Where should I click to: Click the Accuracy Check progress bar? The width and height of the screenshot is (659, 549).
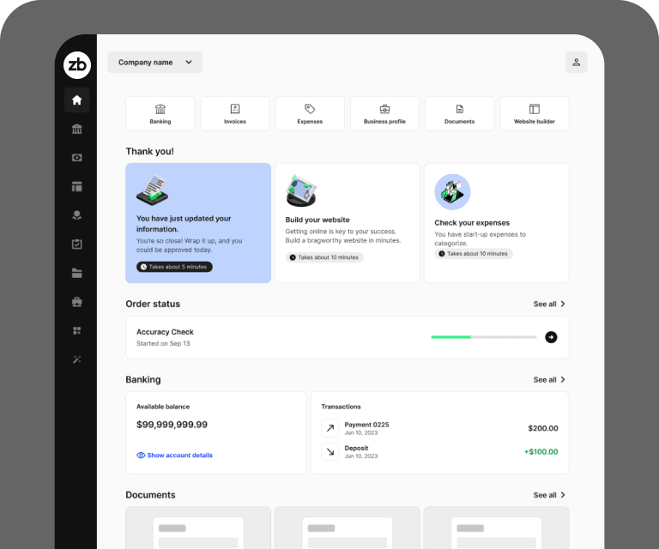point(484,337)
